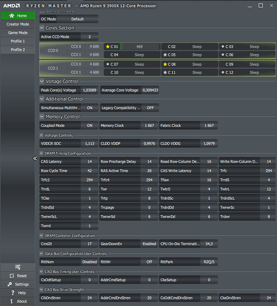Open the RttPark RZQ/5 dropdown
The image size is (277, 306).
coord(209,262)
